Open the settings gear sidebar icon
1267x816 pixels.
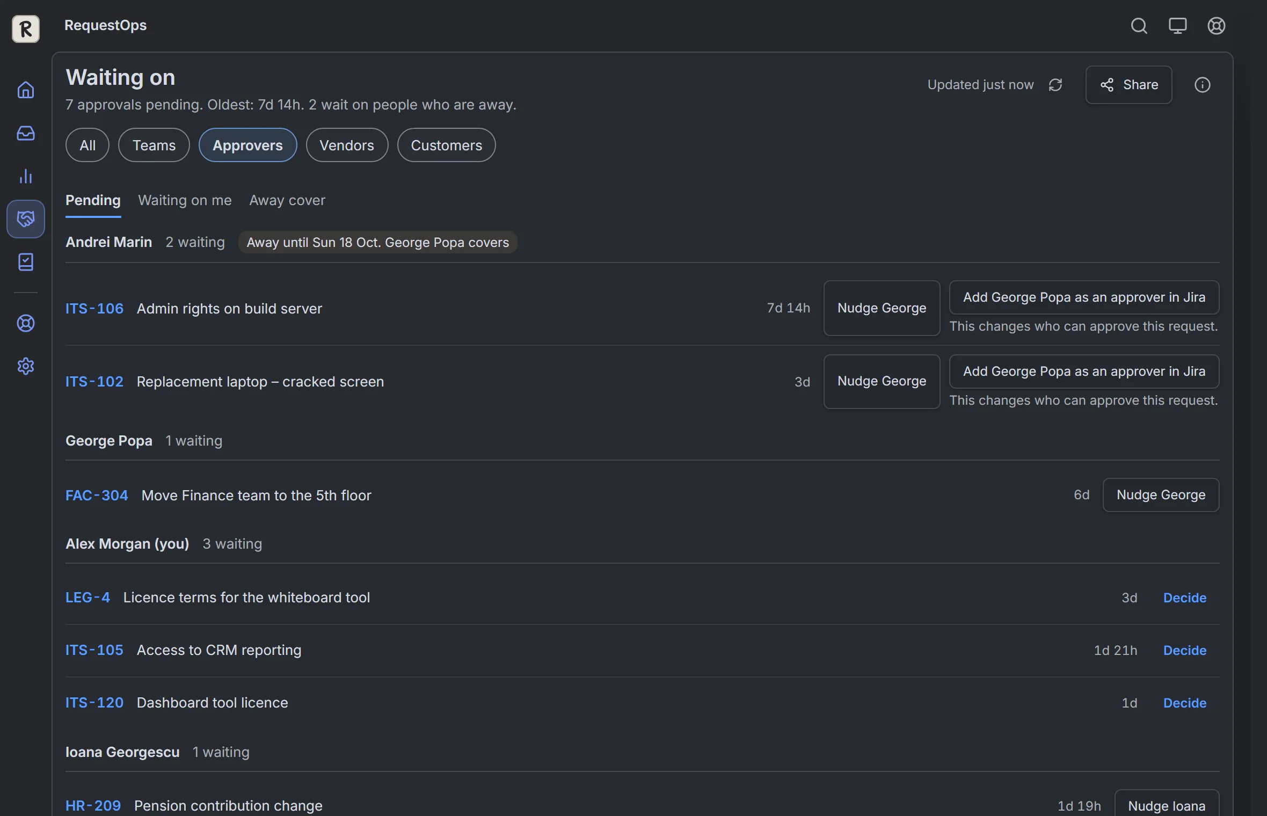pyautogui.click(x=26, y=366)
